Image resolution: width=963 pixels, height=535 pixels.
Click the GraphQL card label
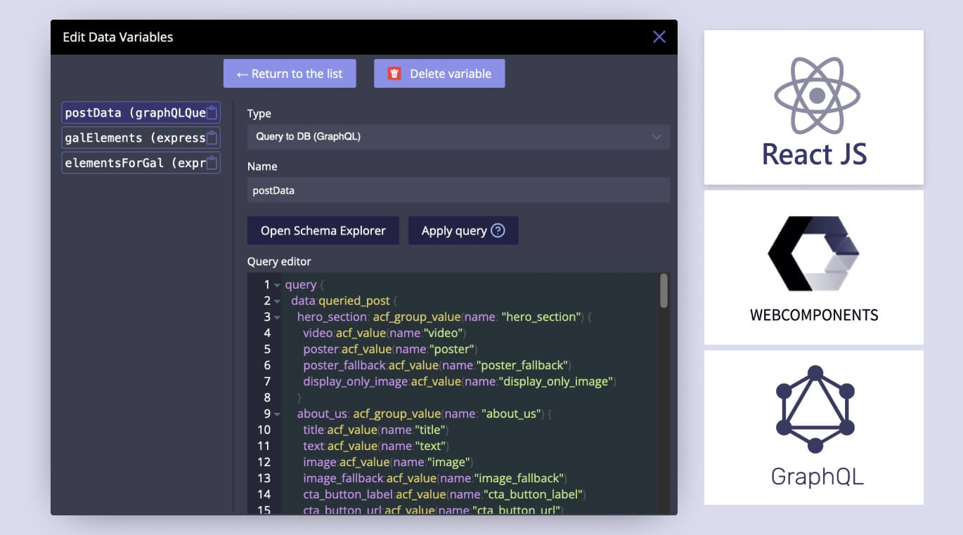point(817,477)
